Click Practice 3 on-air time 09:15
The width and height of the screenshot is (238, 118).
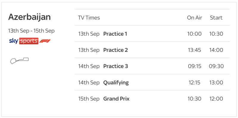point(195,66)
